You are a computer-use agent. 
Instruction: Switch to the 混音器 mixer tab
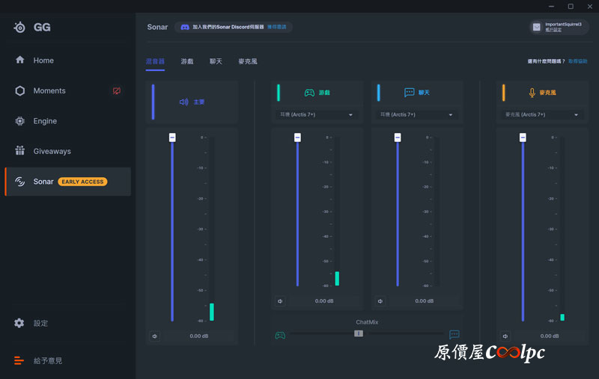(155, 61)
